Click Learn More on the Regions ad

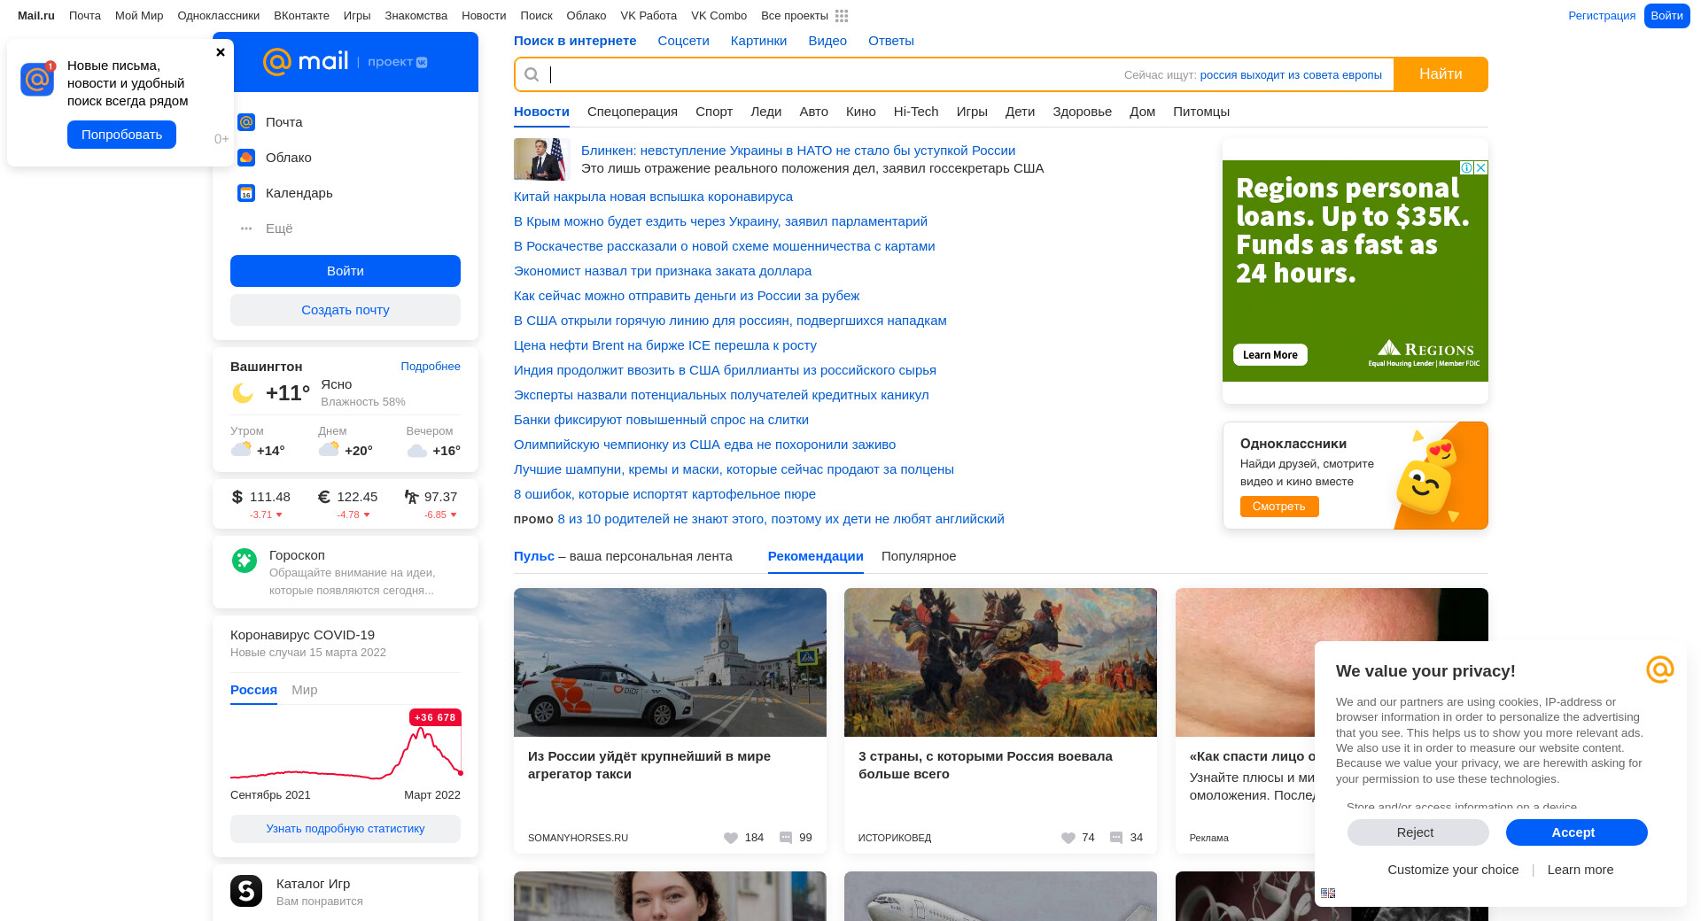[x=1270, y=355]
